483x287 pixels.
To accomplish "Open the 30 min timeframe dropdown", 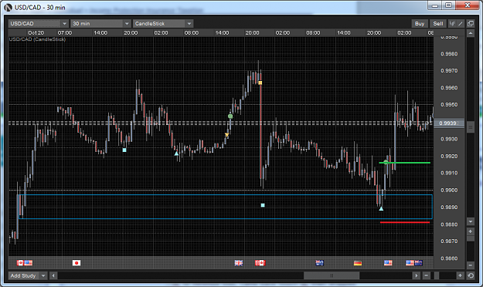I will (x=100, y=23).
